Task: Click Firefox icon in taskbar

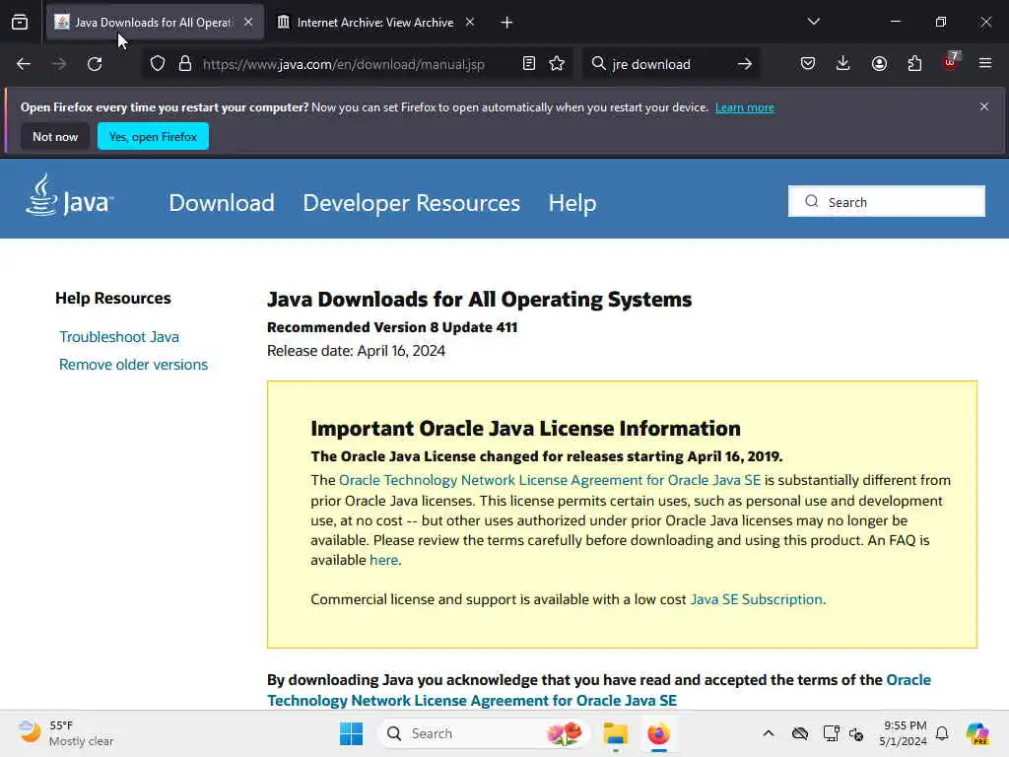Action: tap(658, 733)
